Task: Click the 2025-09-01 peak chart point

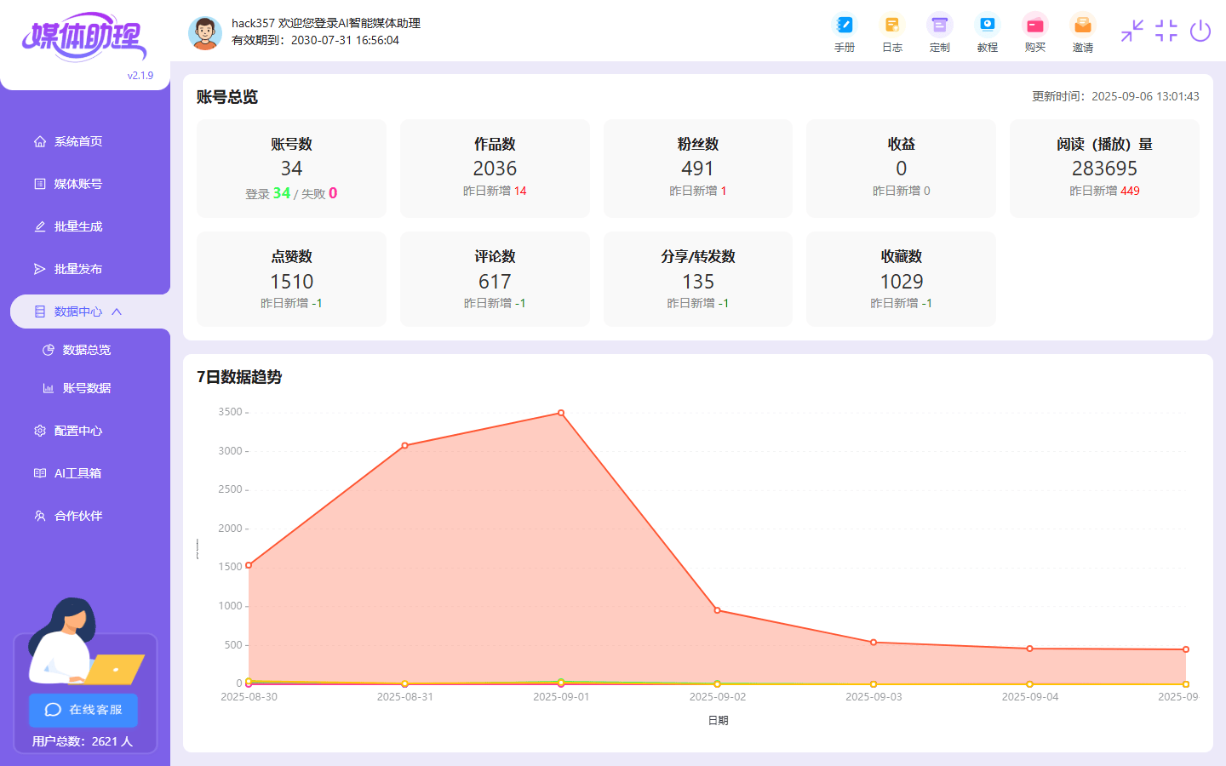Action: pyautogui.click(x=561, y=413)
